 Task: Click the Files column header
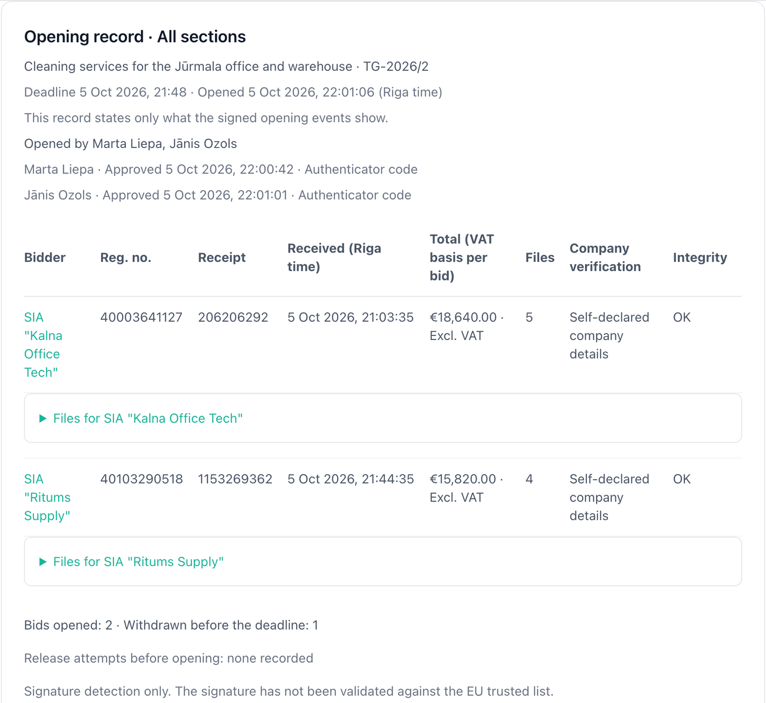click(540, 258)
